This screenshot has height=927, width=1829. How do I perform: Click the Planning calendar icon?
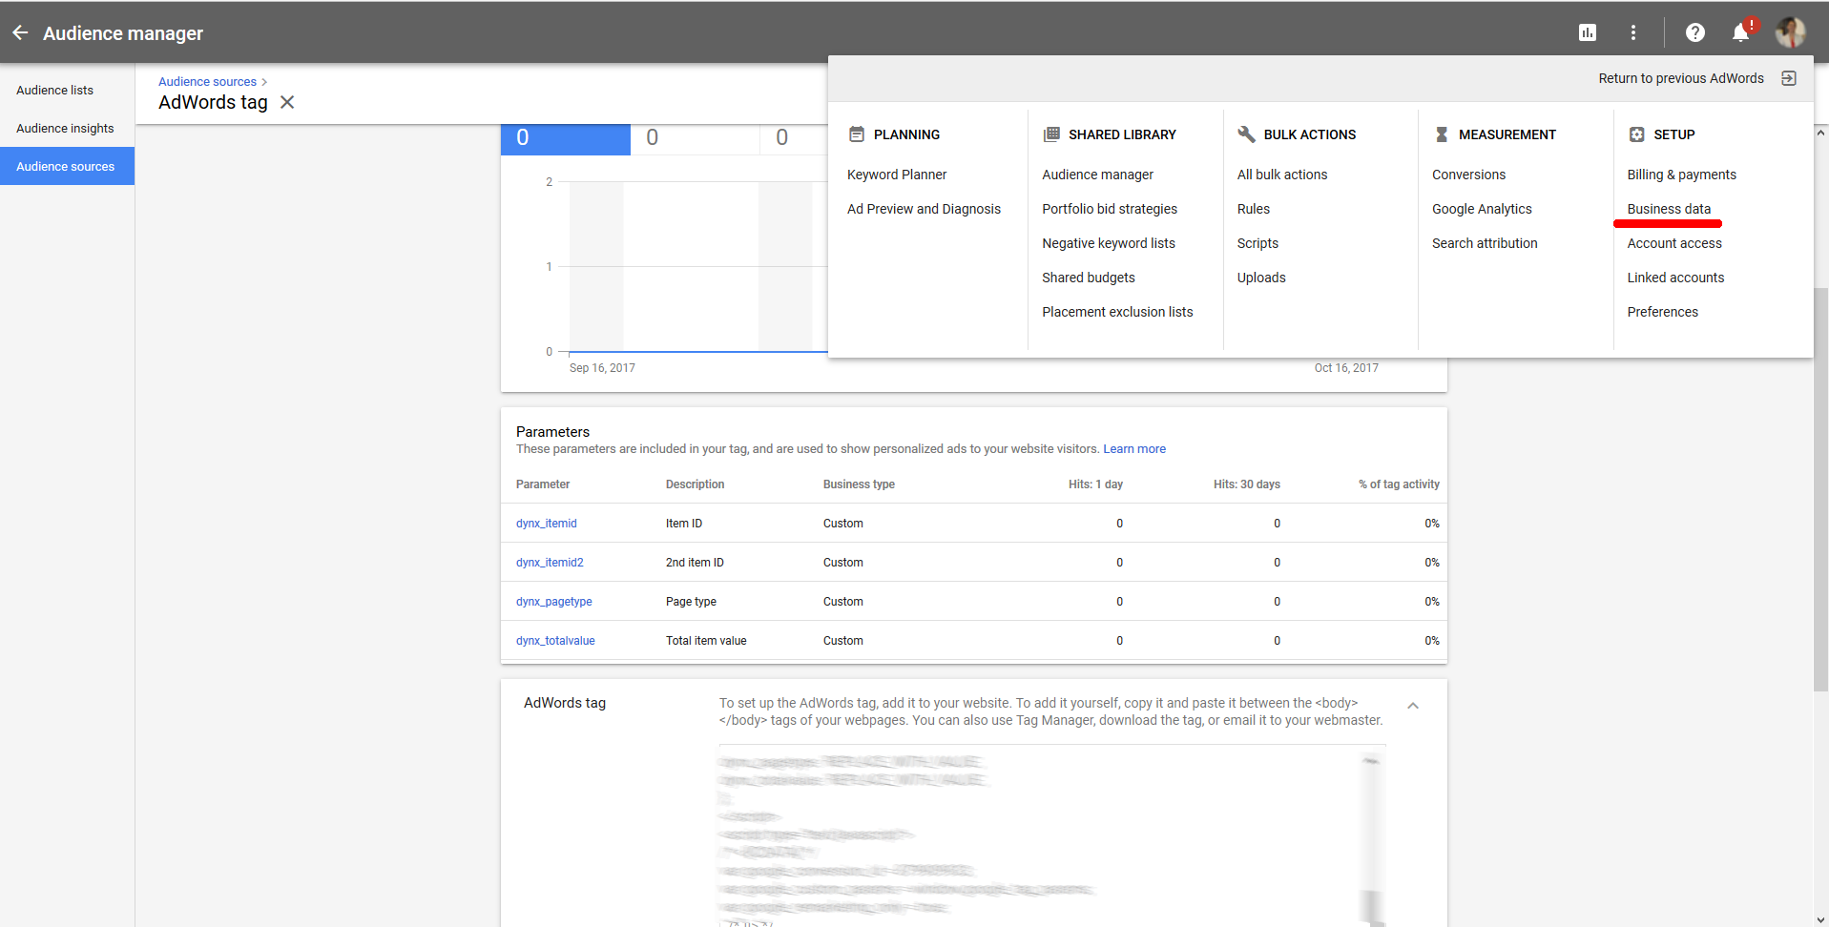pyautogui.click(x=856, y=134)
